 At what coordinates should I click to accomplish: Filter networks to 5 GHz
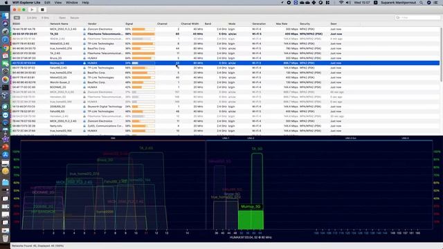coord(45,18)
